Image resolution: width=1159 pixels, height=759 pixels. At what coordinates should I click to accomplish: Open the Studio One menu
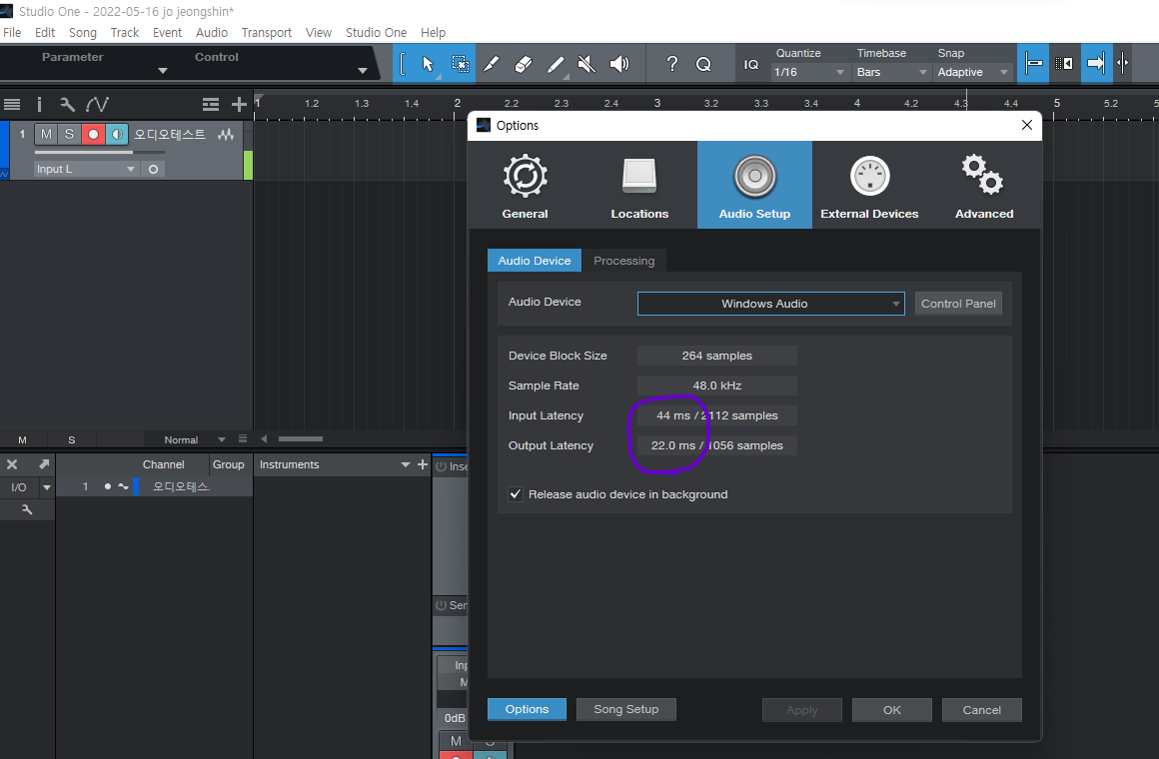click(377, 33)
